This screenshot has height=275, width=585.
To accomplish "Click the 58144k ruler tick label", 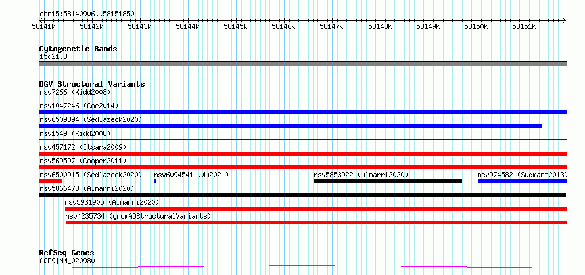I will 188,26.
